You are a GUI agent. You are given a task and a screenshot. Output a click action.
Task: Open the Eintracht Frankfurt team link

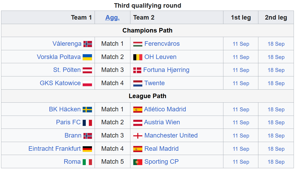pyautogui.click(x=55, y=149)
